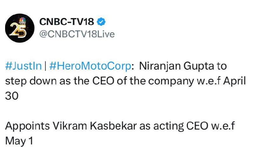This screenshot has height=147, width=254.
Task: Open the #JustIn hashtag
Action: pos(23,66)
